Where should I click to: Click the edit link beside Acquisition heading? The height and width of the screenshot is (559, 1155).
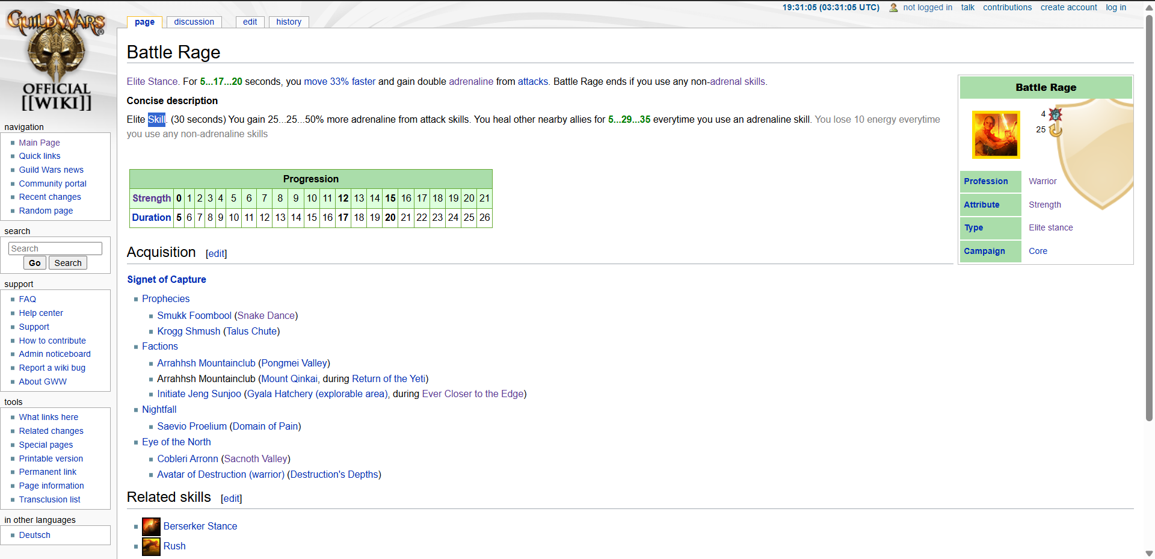tap(217, 253)
